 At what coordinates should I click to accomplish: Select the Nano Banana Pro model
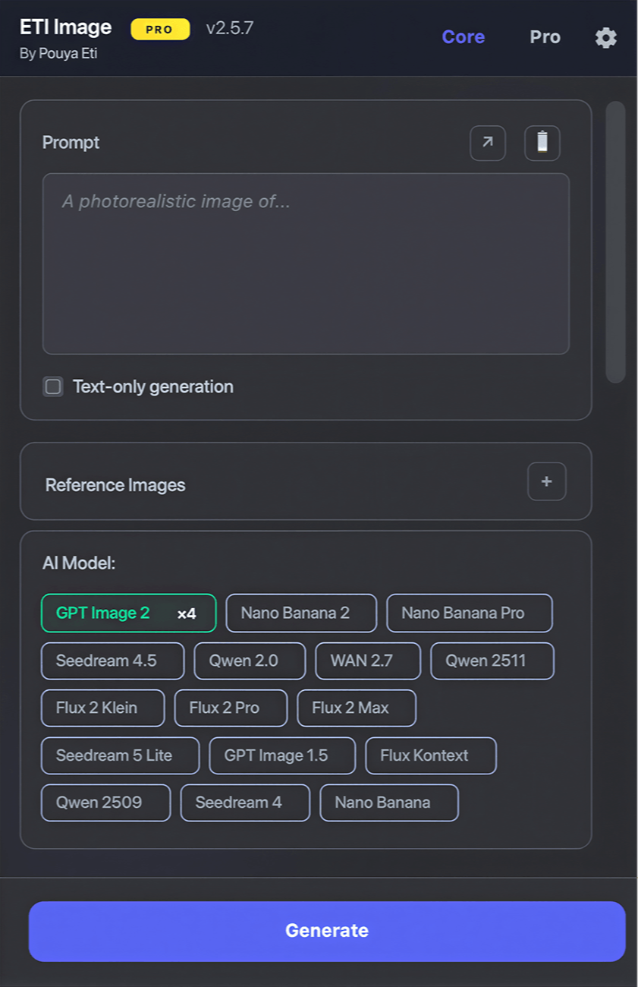[x=470, y=613]
